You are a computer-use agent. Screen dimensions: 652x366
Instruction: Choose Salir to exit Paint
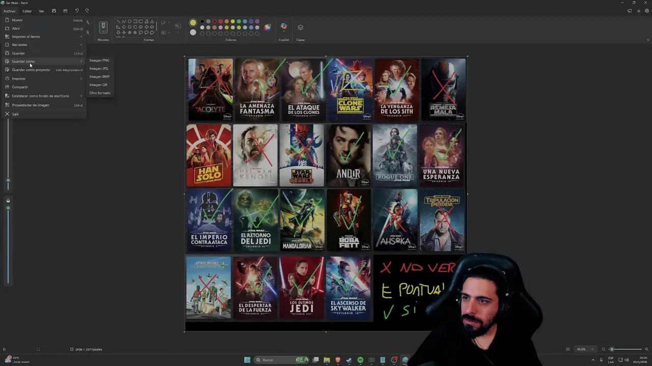44,114
